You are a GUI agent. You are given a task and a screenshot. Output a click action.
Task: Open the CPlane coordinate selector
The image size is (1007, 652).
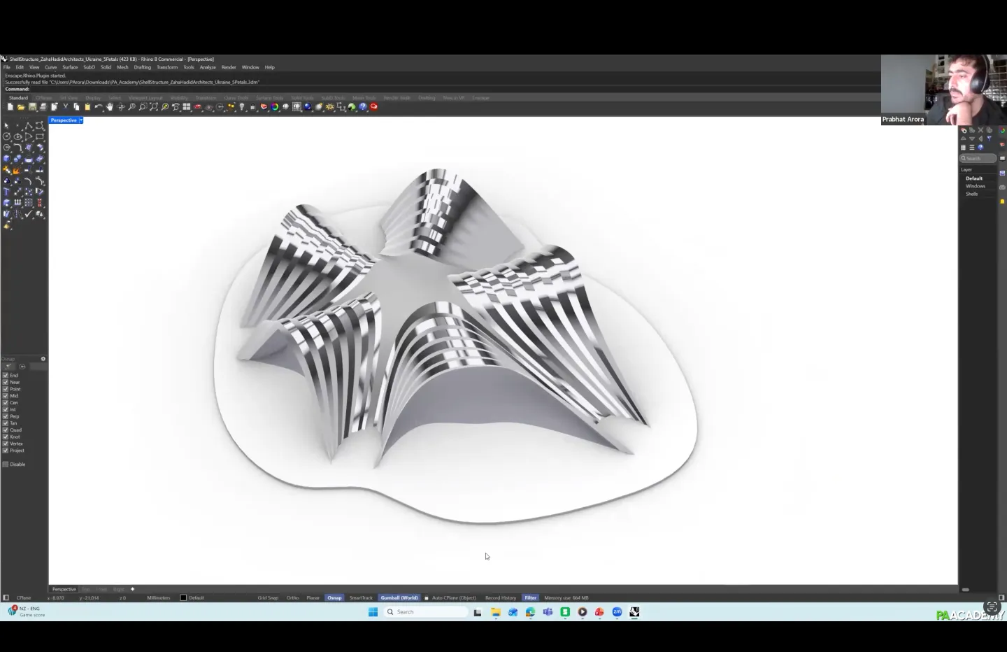click(24, 598)
